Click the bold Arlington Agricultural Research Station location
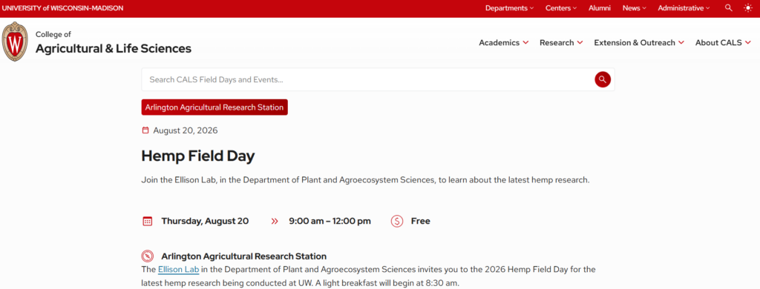The width and height of the screenshot is (760, 289). pyautogui.click(x=243, y=256)
